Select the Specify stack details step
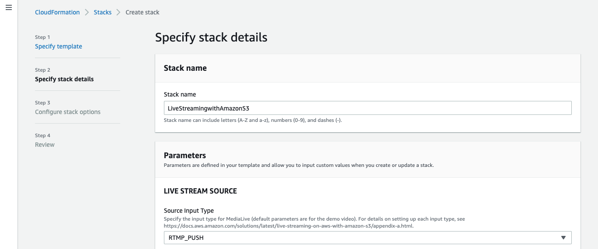This screenshot has width=598, height=249. [x=64, y=79]
